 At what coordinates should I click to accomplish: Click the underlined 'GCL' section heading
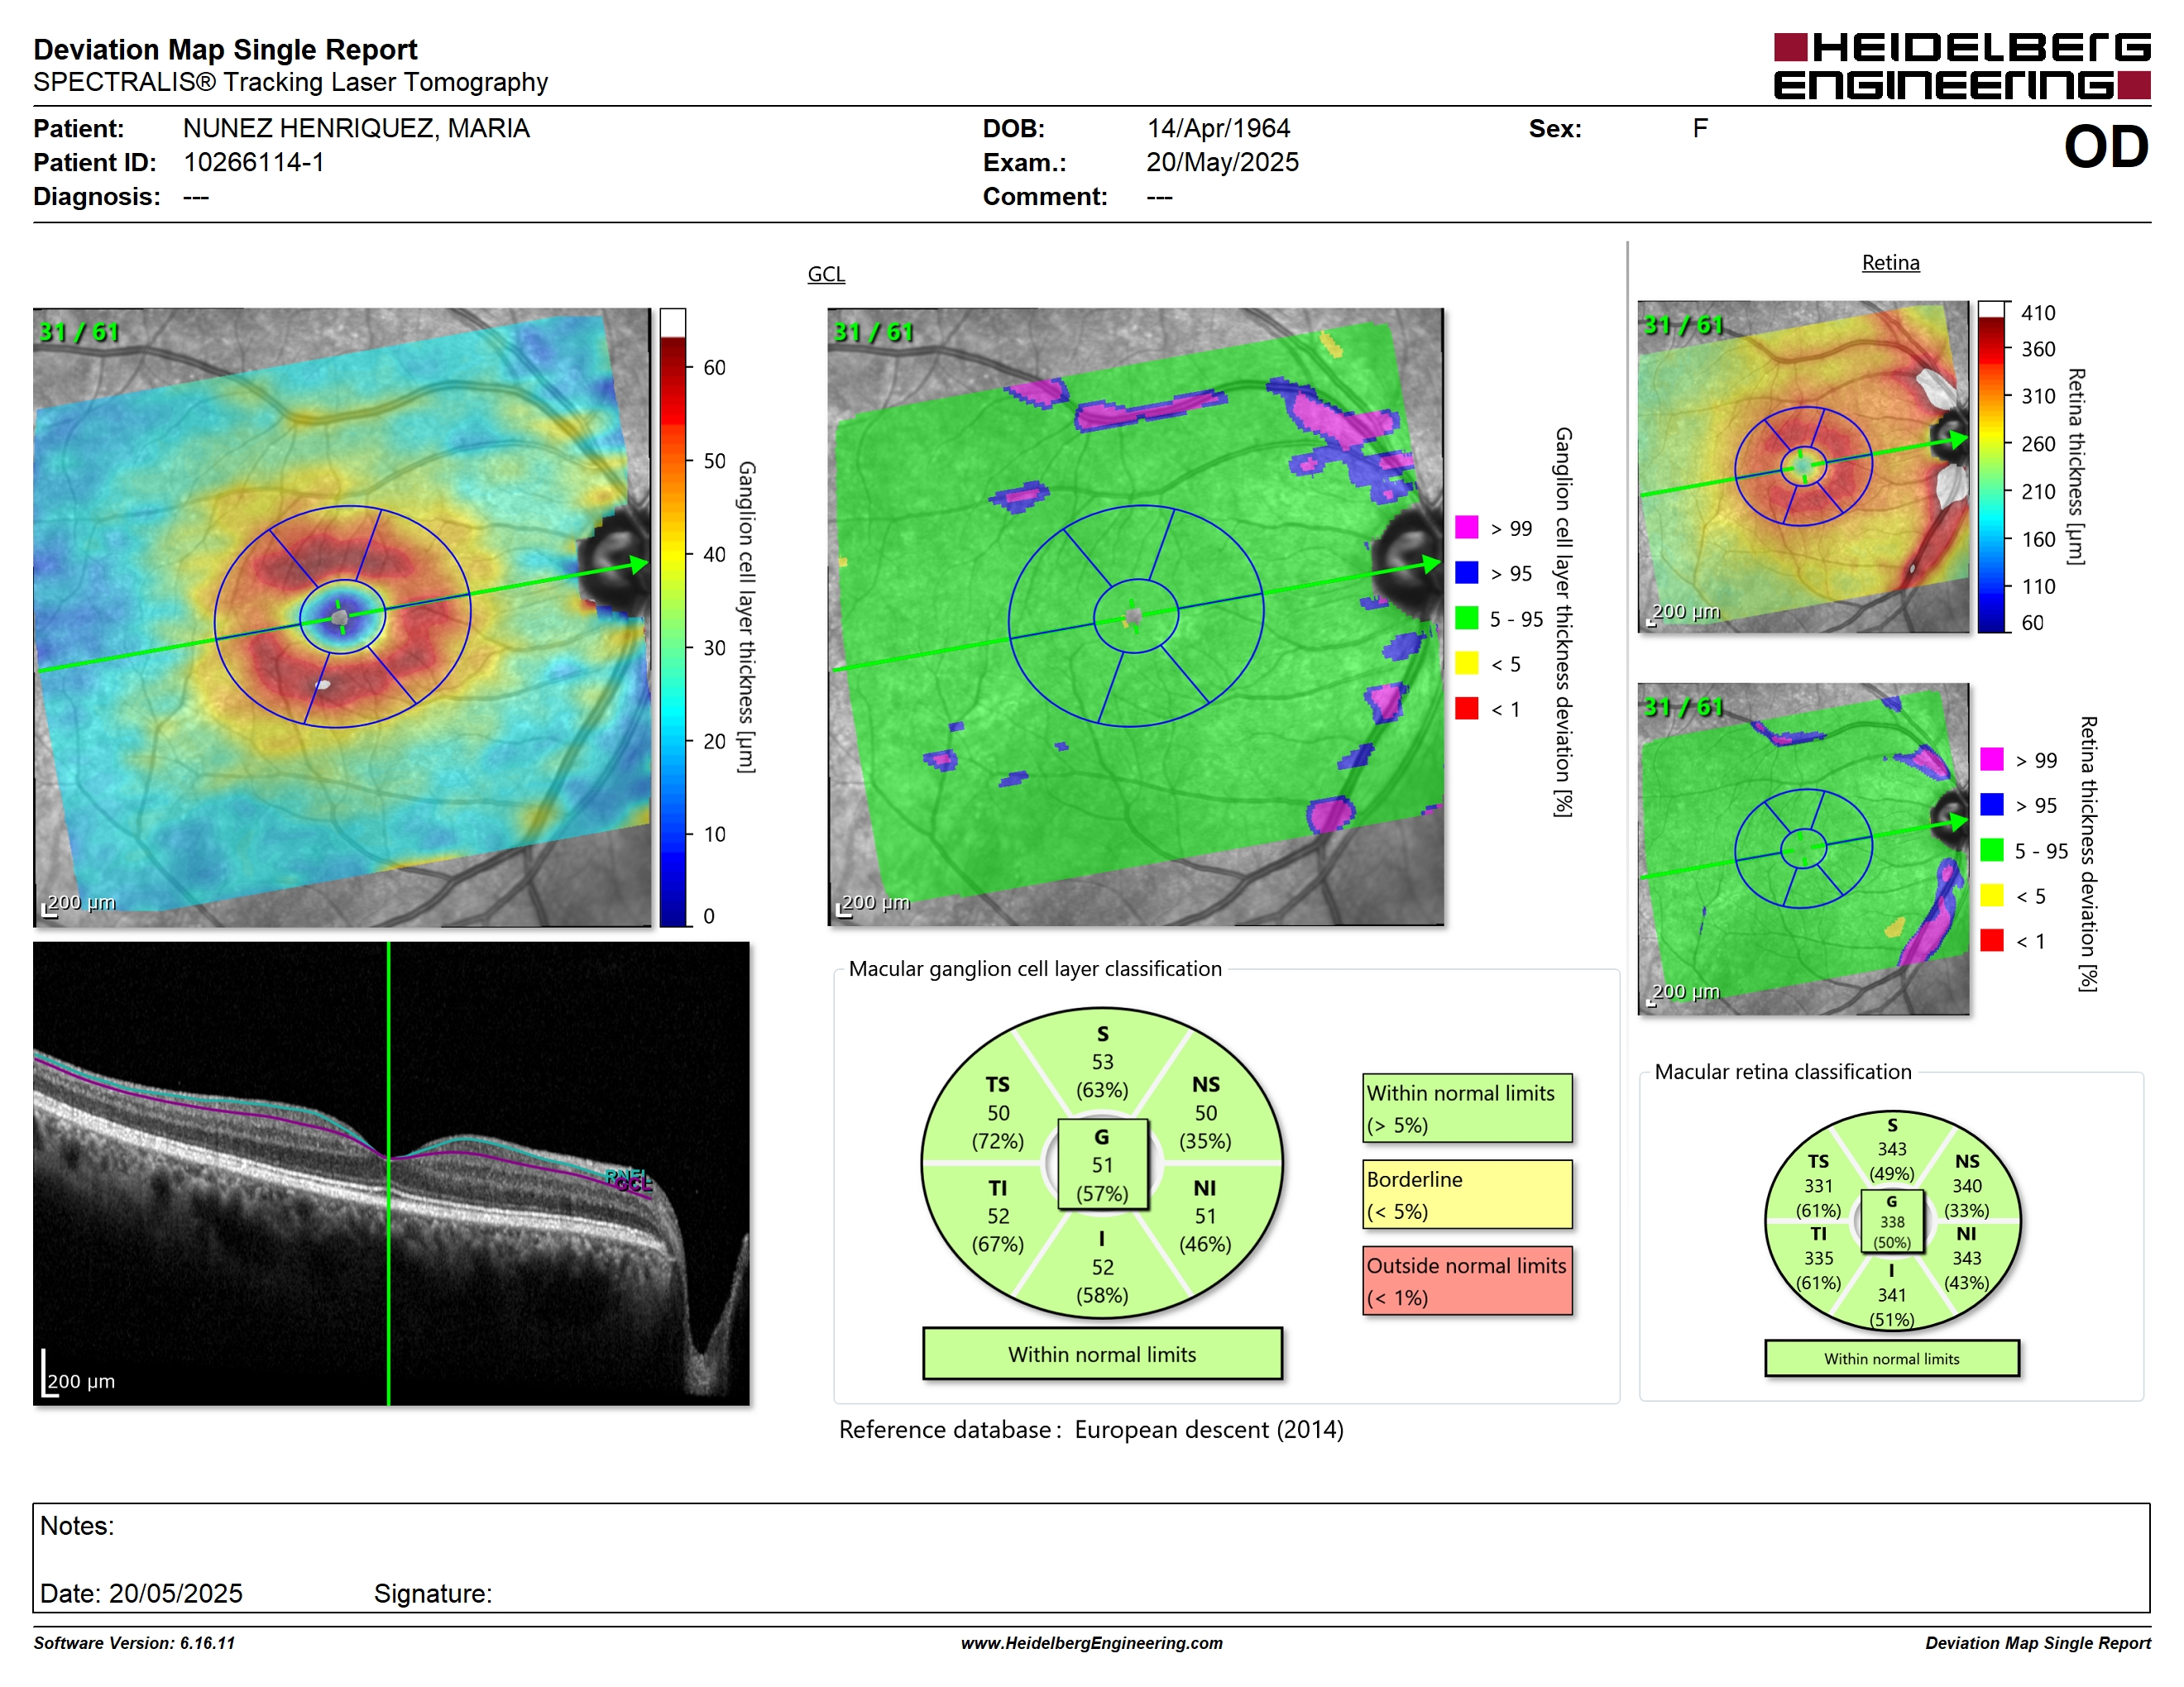click(826, 274)
